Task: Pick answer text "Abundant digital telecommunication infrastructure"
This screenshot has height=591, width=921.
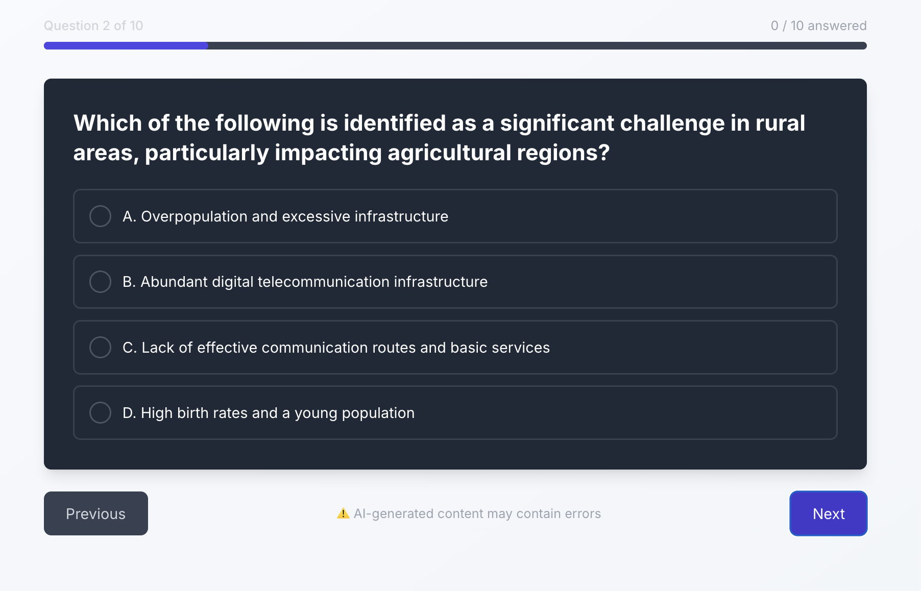Action: point(314,282)
